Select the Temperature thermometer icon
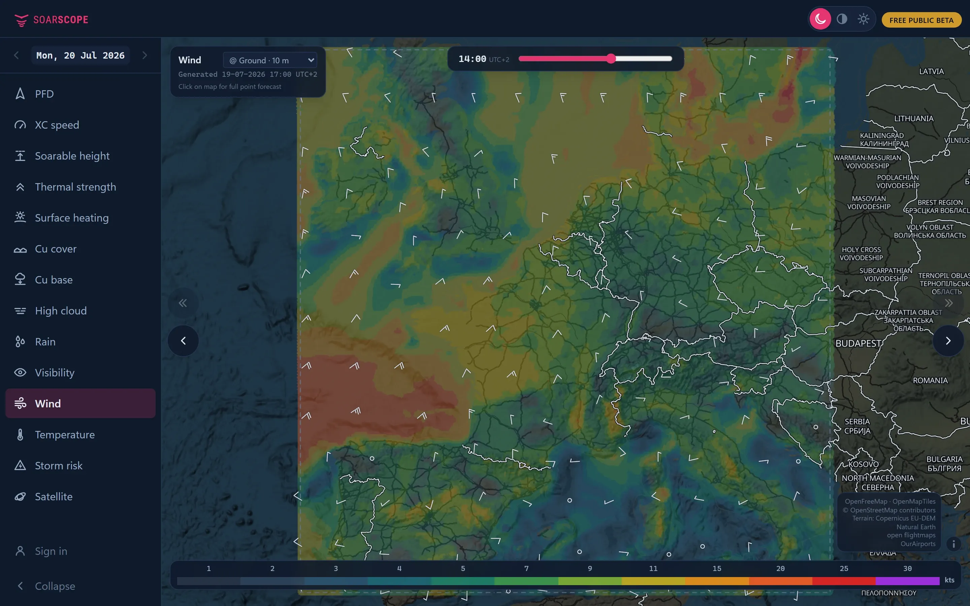 [x=20, y=434]
